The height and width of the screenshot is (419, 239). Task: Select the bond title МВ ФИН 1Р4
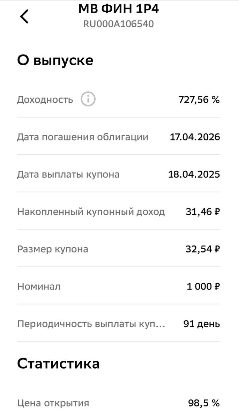coord(119,9)
